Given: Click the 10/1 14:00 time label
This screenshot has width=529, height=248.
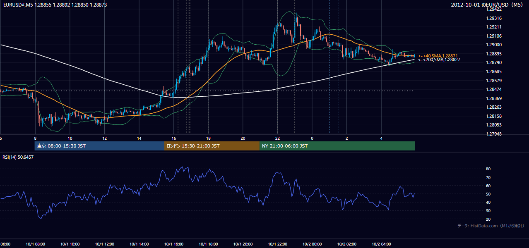Looking at the screenshot, I should tap(139, 244).
